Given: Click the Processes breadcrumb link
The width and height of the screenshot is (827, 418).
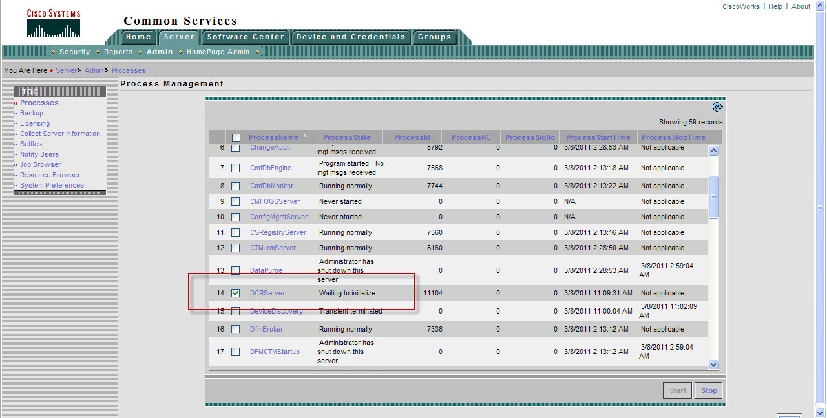Looking at the screenshot, I should point(129,70).
